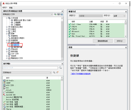Screen dimensions: 132x110
Task: Click the load partial customization file icon
Action: coord(55,14)
